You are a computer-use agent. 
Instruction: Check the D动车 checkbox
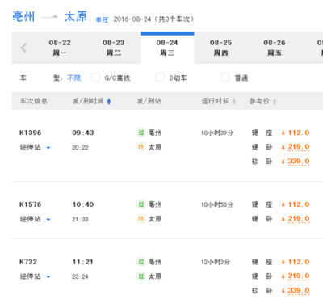(x=160, y=78)
